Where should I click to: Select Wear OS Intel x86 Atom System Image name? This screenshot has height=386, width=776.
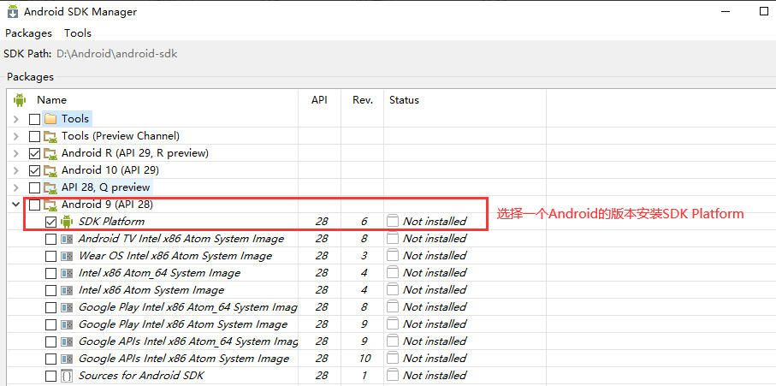[175, 256]
